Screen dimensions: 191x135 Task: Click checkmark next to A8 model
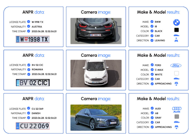(x=152, y=113)
